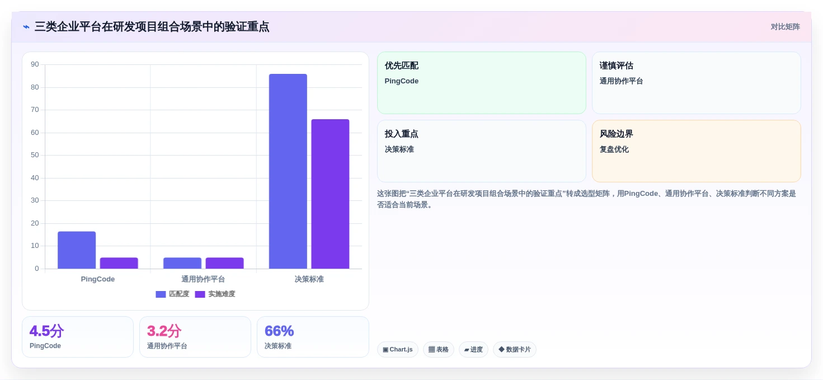The height and width of the screenshot is (380, 823).
Task: Click the 决策标准 匹配度 bar
Action: (288, 171)
